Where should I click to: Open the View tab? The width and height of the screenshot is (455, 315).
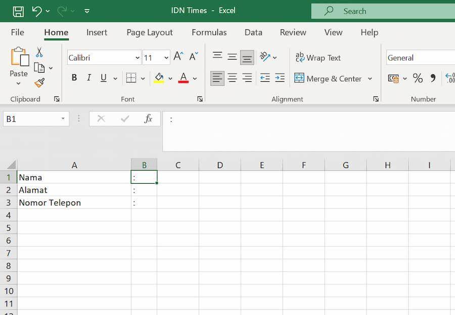[x=333, y=32]
